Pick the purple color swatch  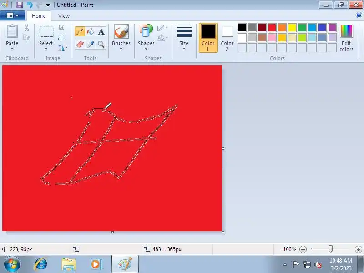[x=332, y=28]
